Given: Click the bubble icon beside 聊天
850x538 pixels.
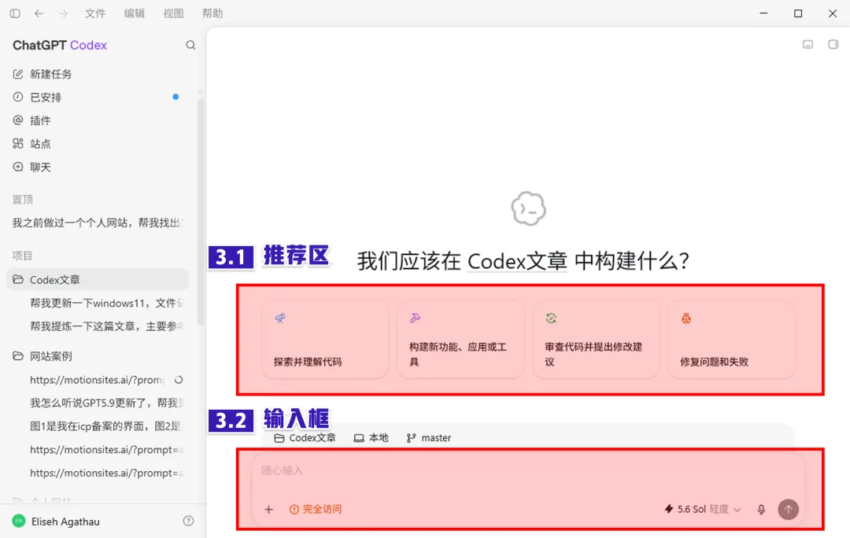Looking at the screenshot, I should pos(18,167).
